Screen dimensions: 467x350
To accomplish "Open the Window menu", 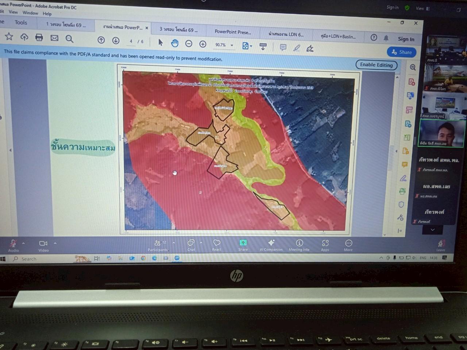I will [x=30, y=13].
